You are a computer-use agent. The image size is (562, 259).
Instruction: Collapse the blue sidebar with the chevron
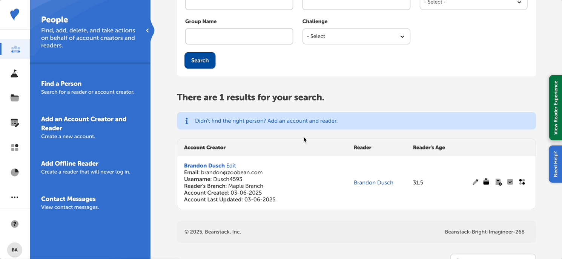point(147,30)
